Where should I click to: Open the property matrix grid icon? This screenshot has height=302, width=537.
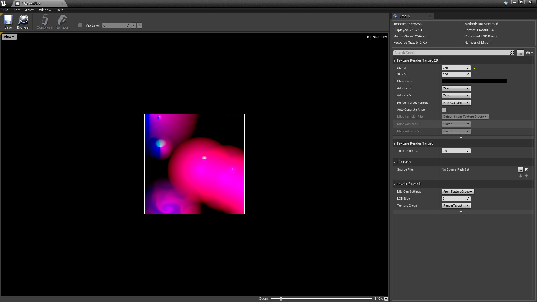(x=520, y=53)
